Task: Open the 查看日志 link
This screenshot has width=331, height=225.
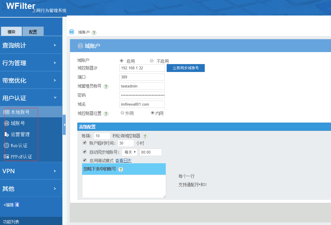Action: tap(123, 161)
